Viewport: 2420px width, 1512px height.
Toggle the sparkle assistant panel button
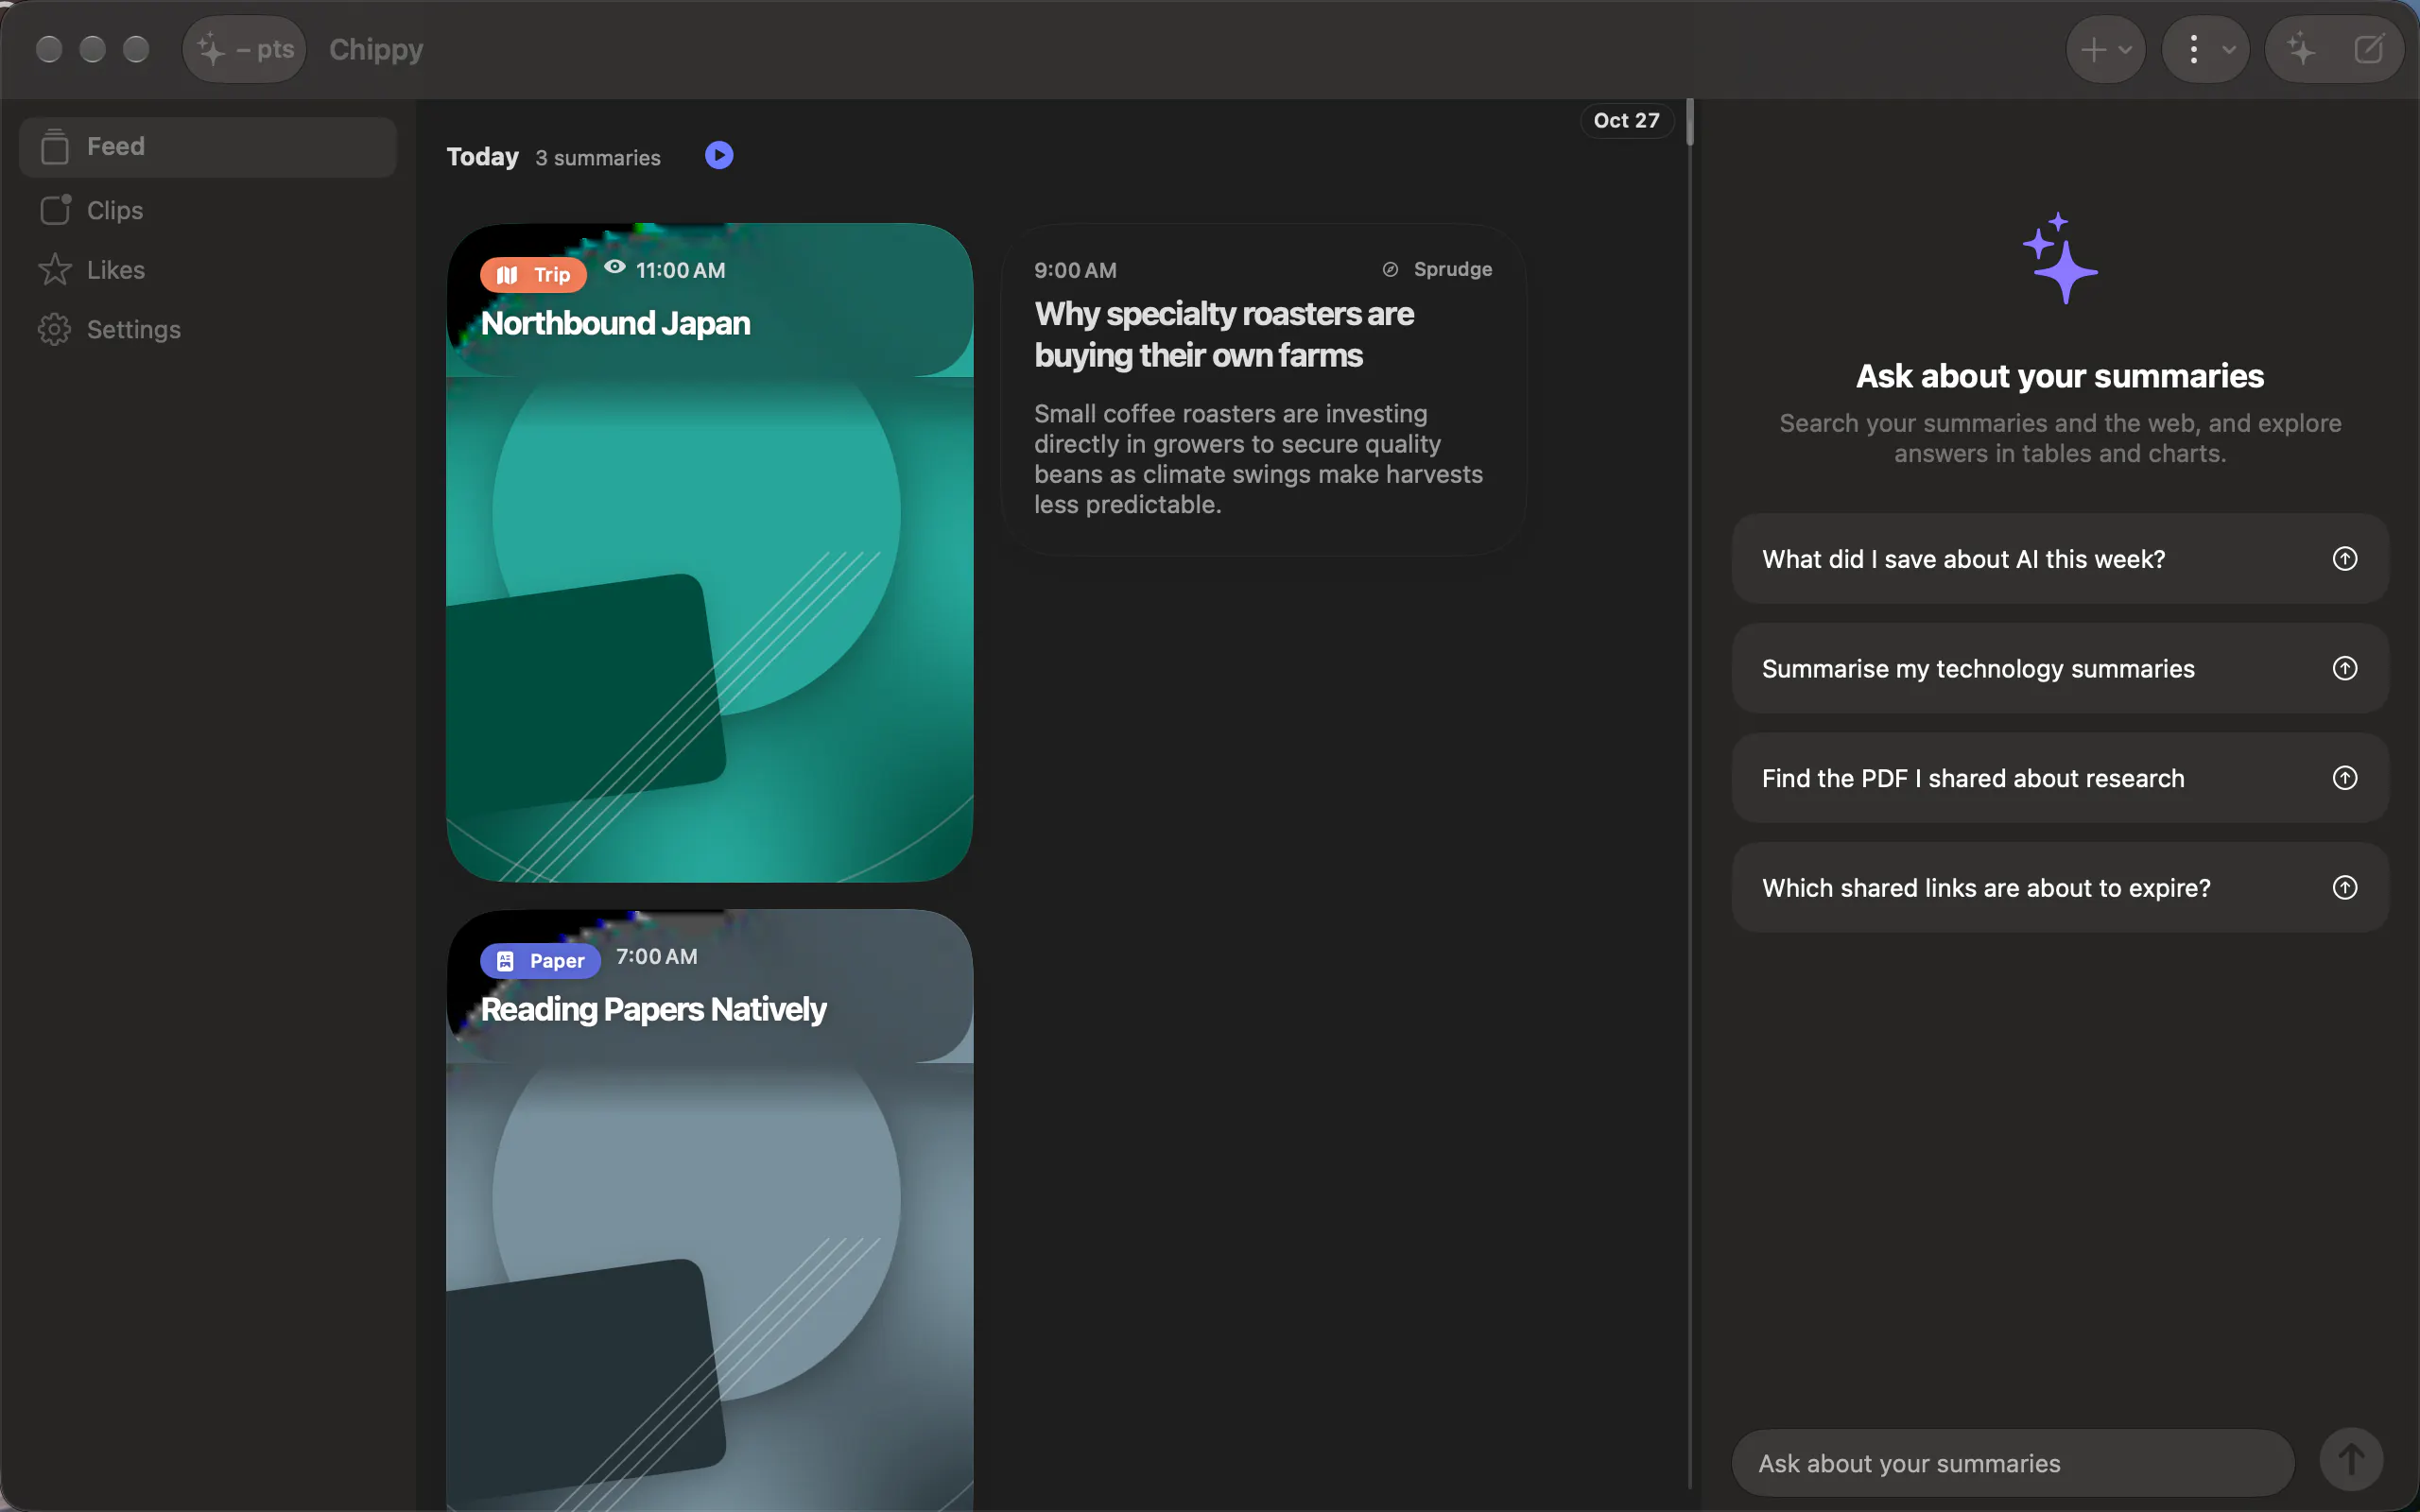pos(2301,49)
